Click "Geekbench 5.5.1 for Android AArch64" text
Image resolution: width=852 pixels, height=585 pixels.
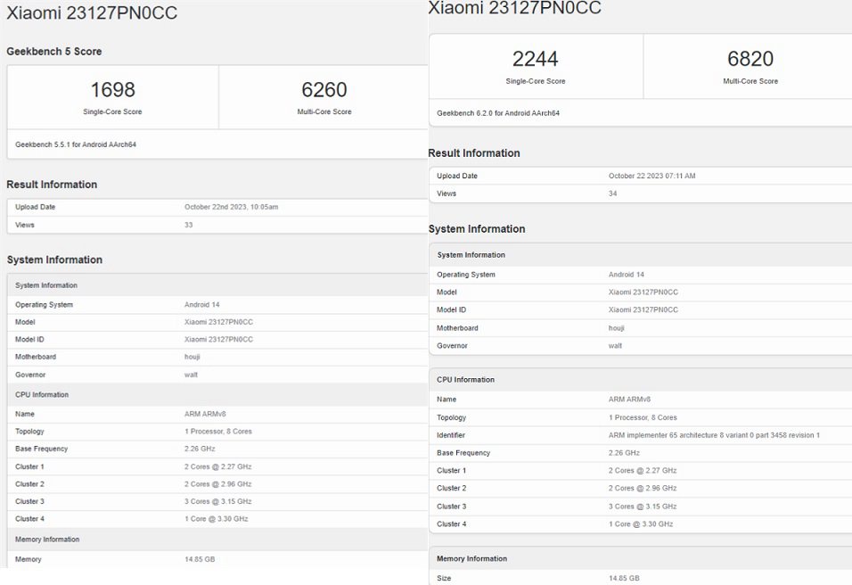tap(76, 144)
